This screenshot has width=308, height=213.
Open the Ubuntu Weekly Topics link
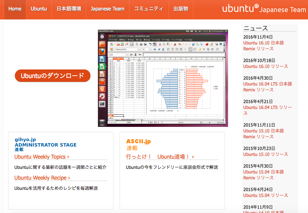[x=42, y=157]
